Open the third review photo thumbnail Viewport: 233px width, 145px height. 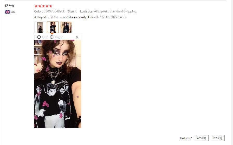(66, 27)
